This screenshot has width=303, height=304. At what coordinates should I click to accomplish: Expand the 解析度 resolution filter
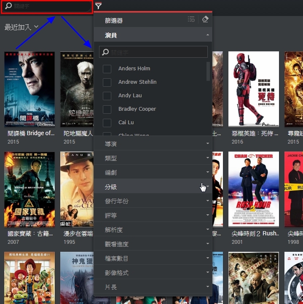(153, 230)
